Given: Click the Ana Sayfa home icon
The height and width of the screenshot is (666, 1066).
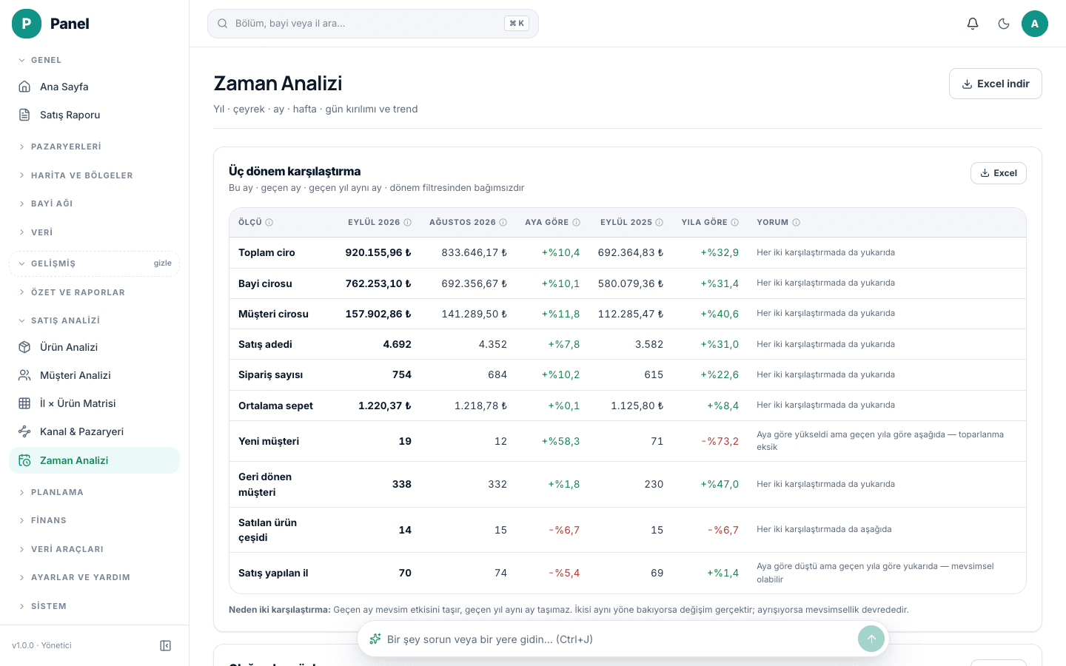Looking at the screenshot, I should [x=24, y=87].
